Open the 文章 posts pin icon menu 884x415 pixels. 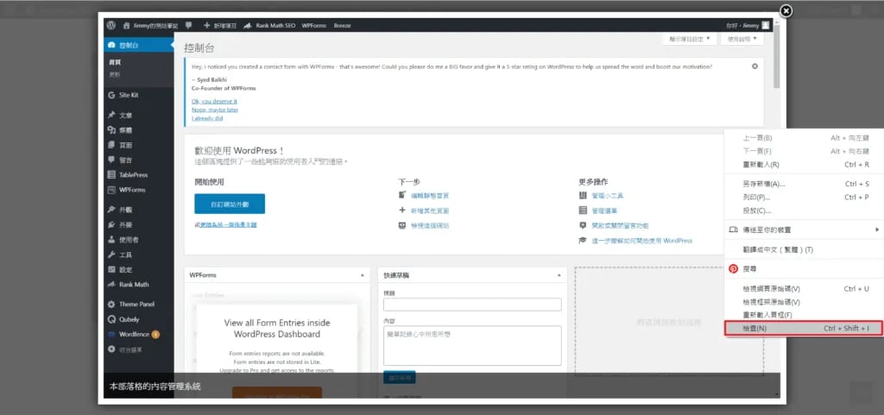click(139, 115)
